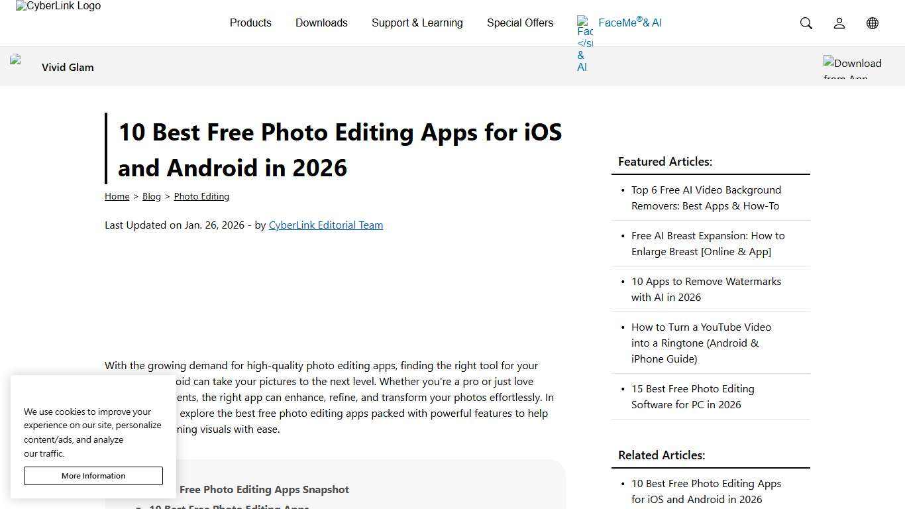Select the FaceMe & AI nav link
Viewport: 905px width, 509px height.
629,23
